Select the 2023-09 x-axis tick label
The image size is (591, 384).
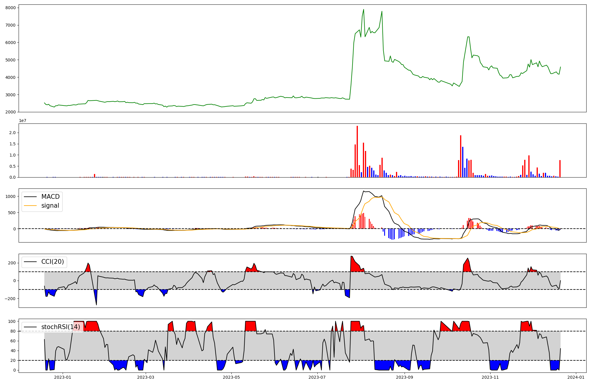click(404, 377)
